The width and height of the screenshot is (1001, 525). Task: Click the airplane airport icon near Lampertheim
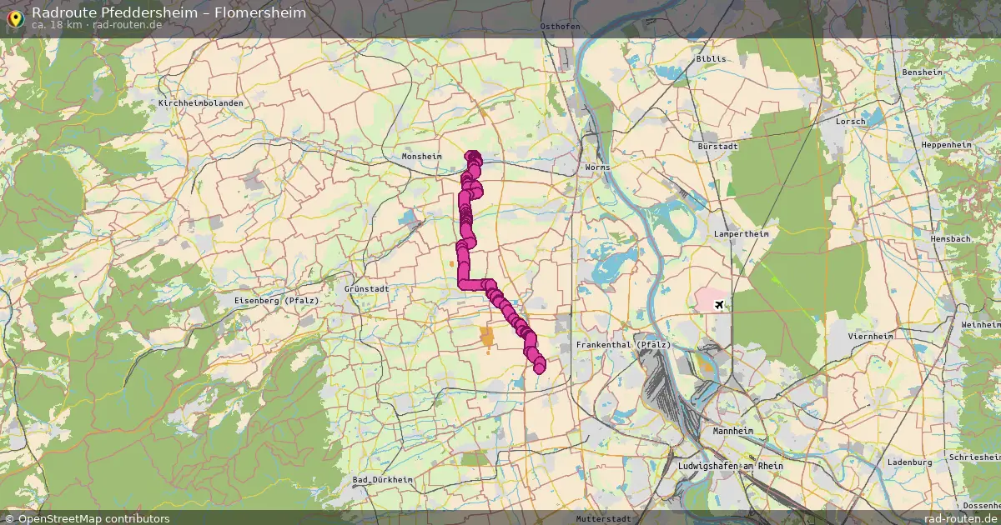719,304
